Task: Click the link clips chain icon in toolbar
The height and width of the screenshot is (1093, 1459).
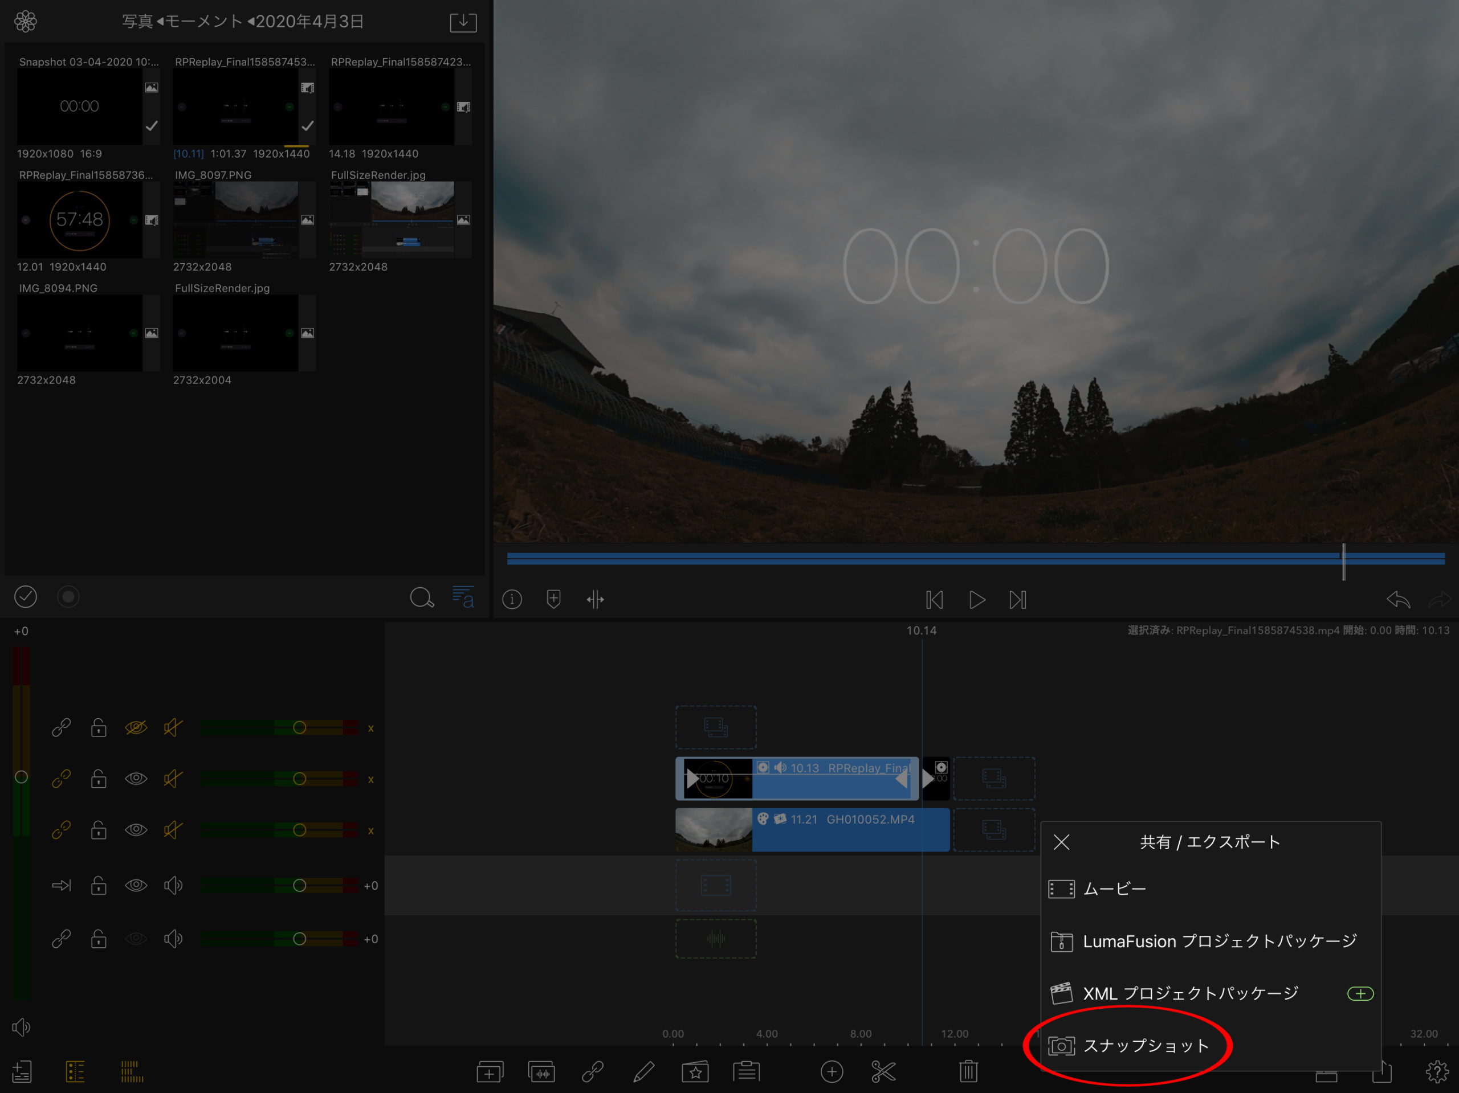Action: 592,1072
